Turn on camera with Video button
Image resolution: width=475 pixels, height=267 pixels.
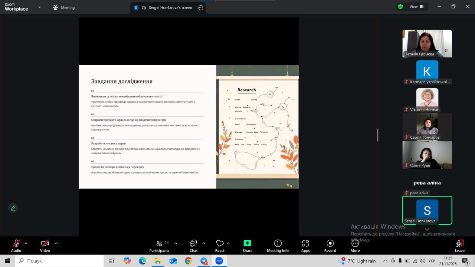(45, 245)
